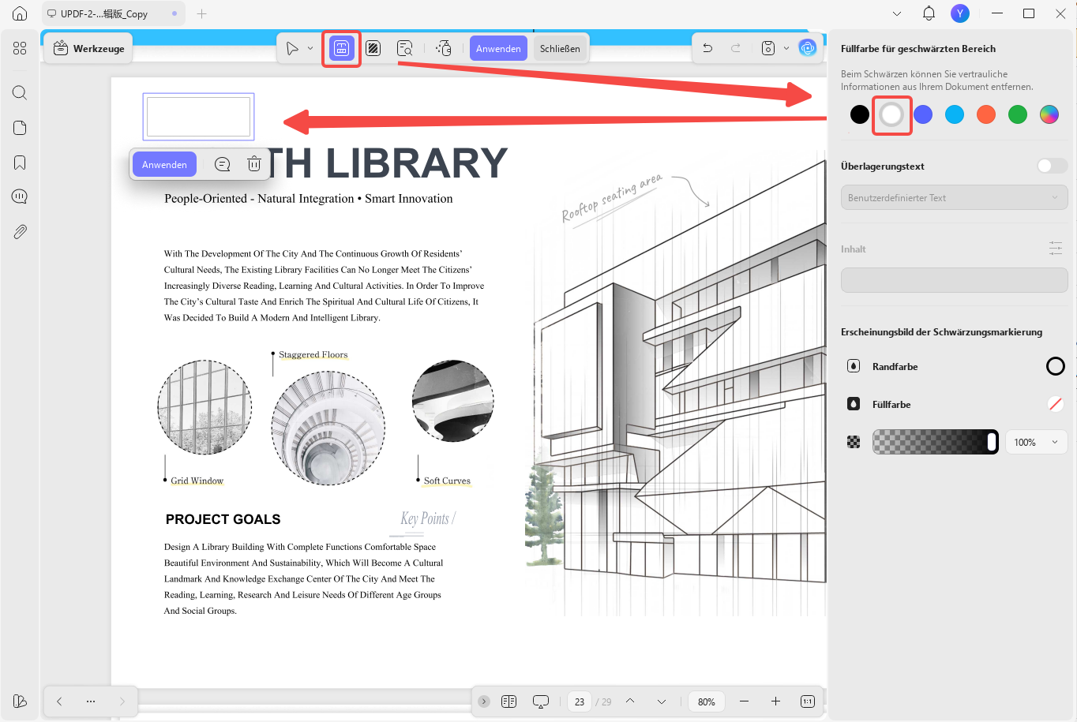Click the bookmark icon in left sidebar

[20, 163]
